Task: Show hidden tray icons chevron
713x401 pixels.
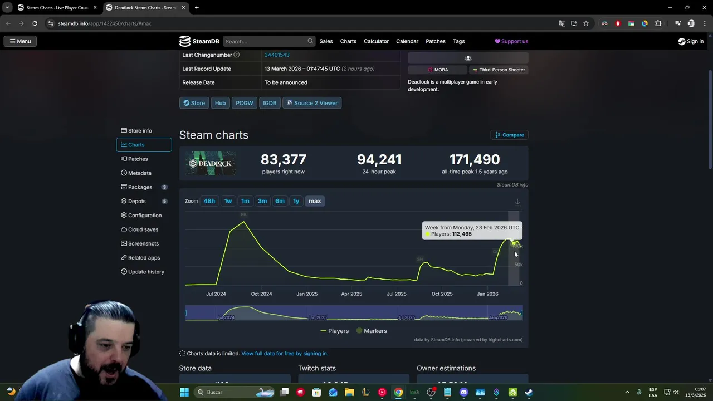Action: [627, 392]
